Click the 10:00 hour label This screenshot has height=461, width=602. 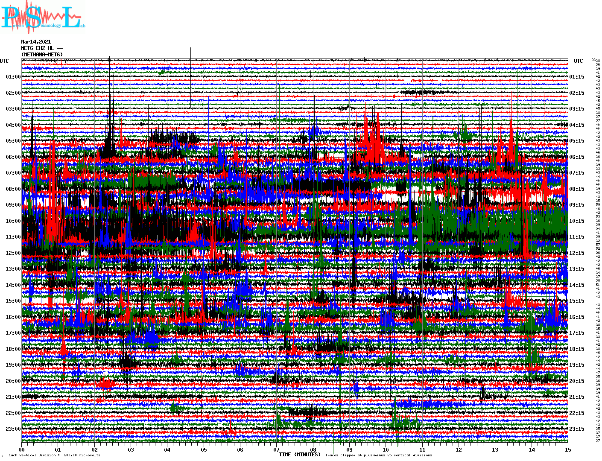(13, 221)
